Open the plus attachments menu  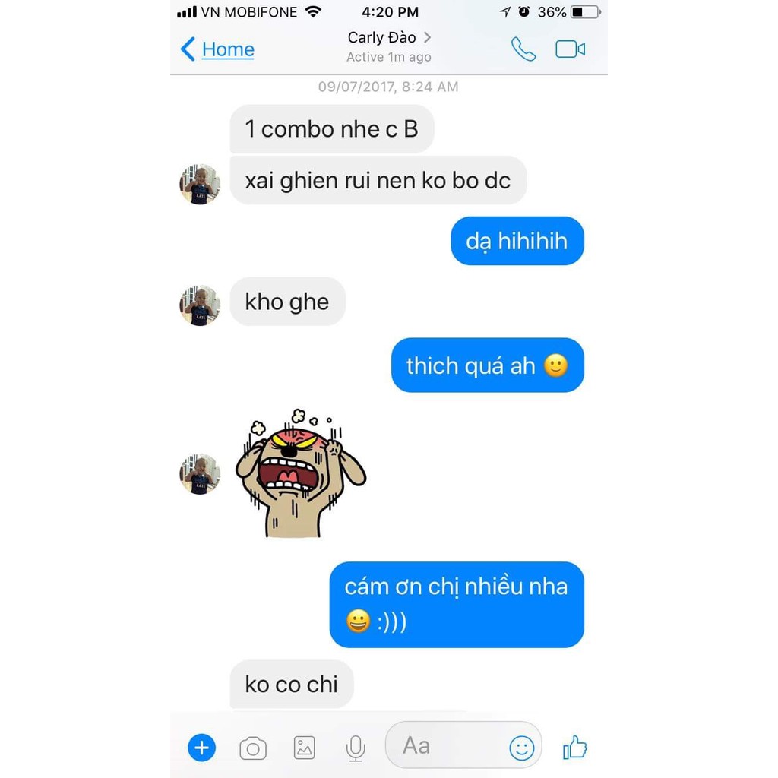click(x=201, y=748)
